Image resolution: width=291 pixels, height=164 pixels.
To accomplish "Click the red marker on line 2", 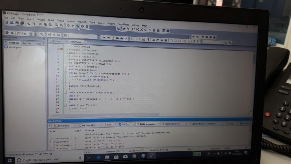I will point(61,49).
